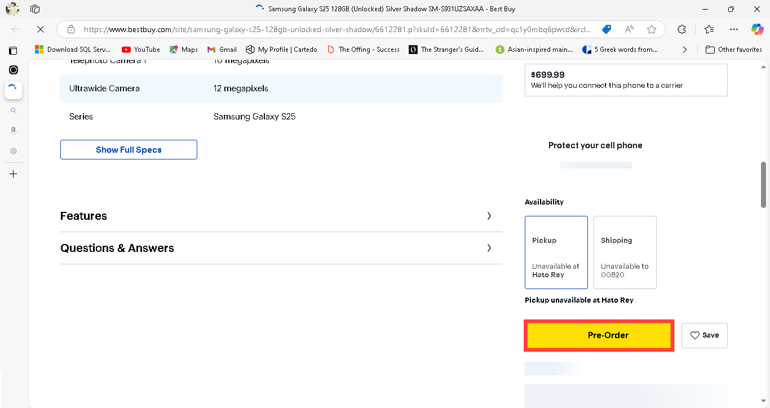Click the Samsung Galaxy S25 tab title
This screenshot has width=770, height=408.
point(391,9)
